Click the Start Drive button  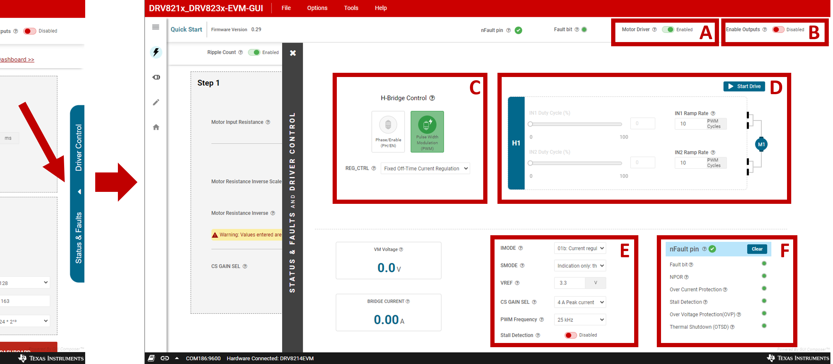[744, 86]
